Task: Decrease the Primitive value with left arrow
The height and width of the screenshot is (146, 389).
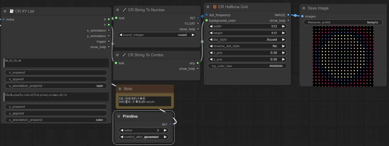Action: coord(122,130)
